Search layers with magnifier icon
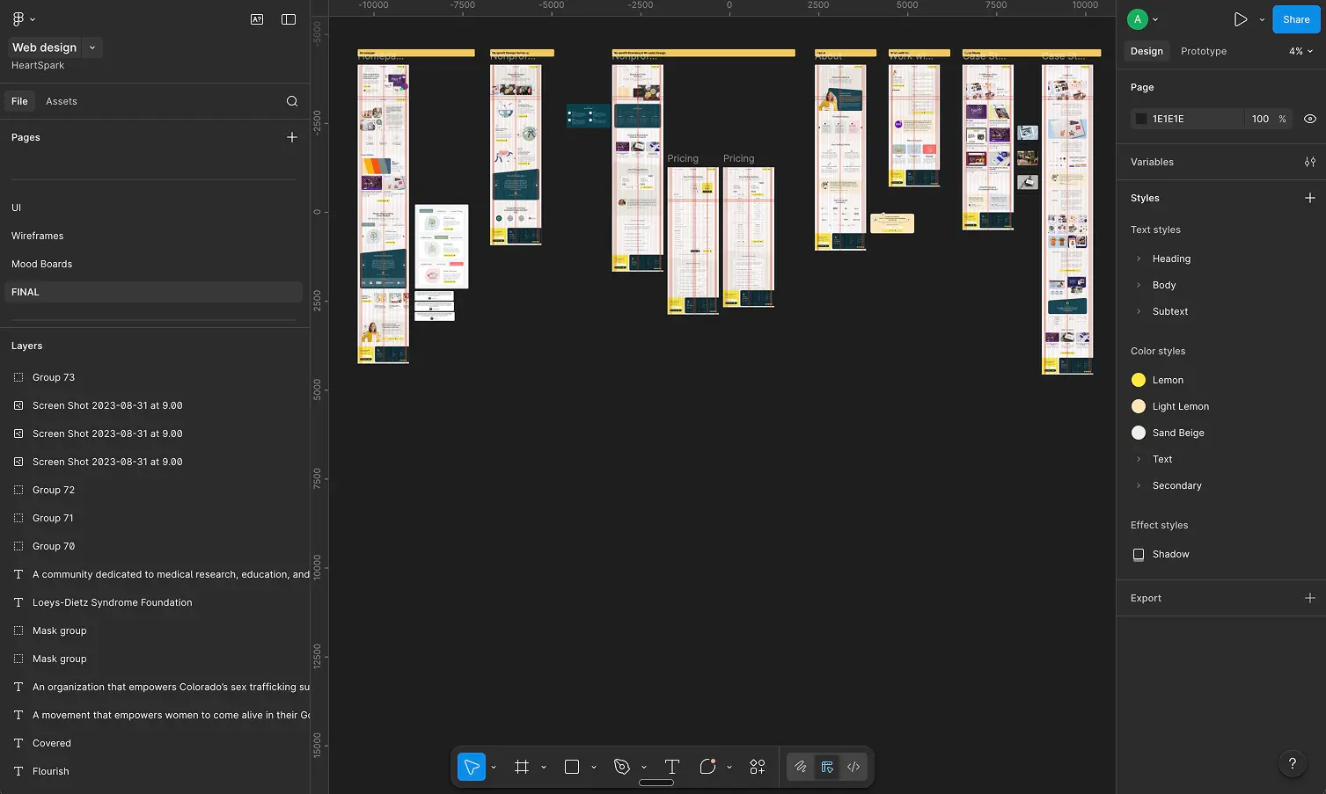 (x=292, y=101)
